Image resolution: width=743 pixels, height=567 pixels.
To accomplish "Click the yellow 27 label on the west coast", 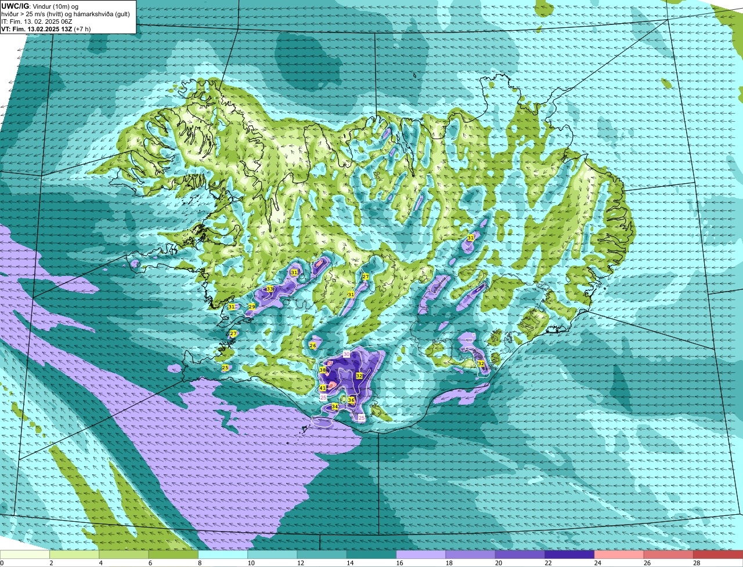I will coord(233,333).
